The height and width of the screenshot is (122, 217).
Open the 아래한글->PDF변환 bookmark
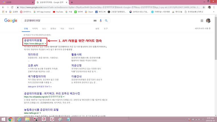point(160,12)
